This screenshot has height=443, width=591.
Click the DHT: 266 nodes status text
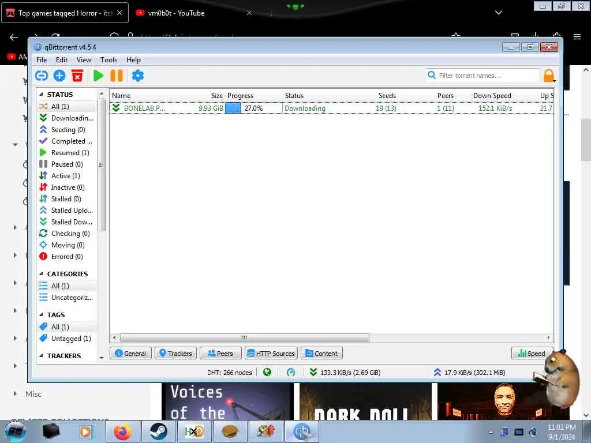229,373
